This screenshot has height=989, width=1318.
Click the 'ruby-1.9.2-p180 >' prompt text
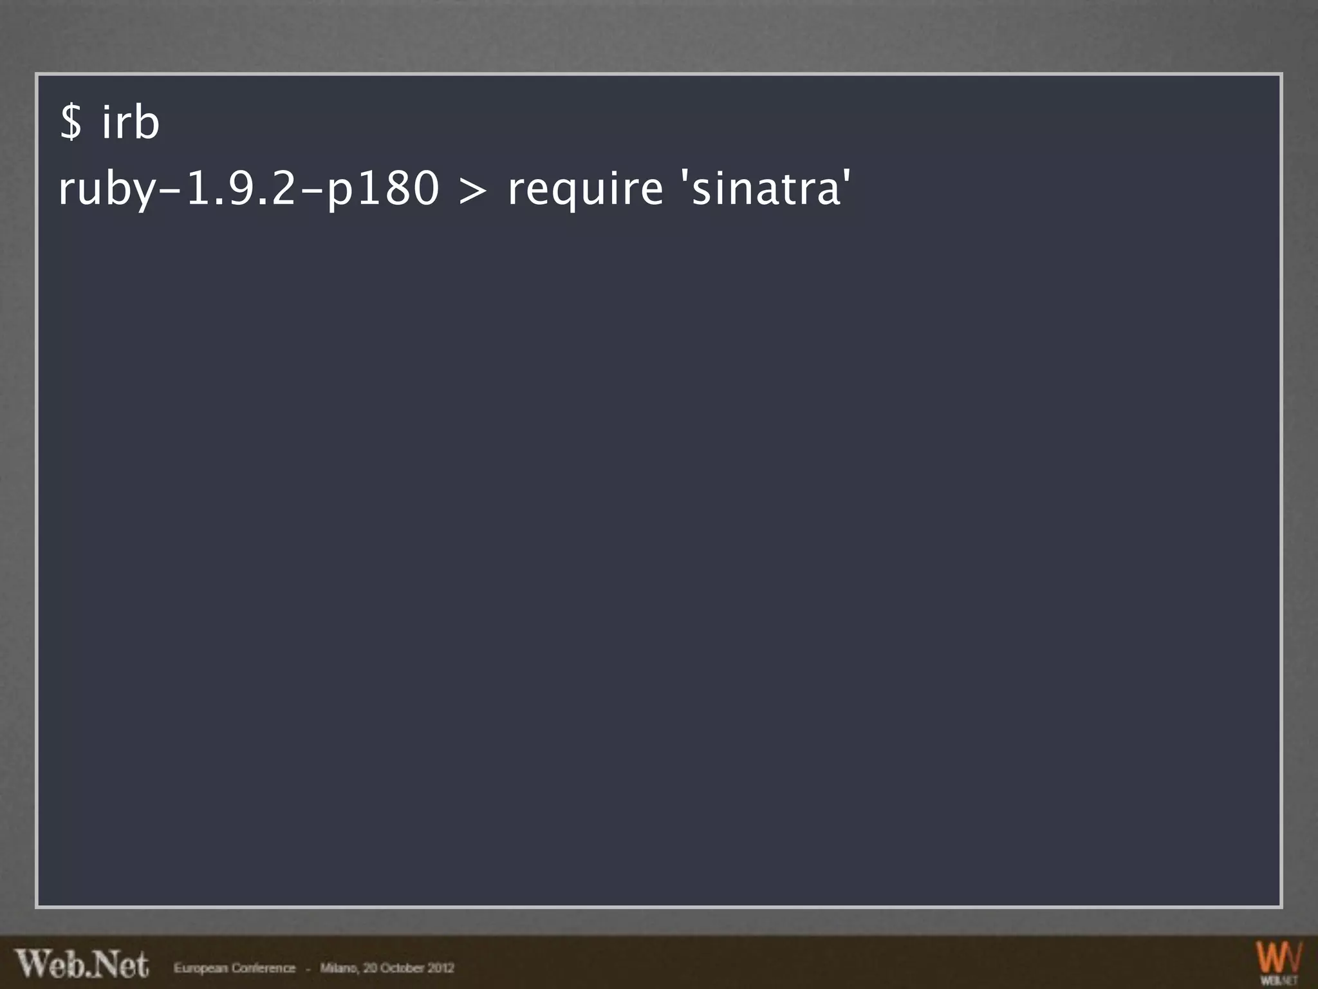pos(273,190)
